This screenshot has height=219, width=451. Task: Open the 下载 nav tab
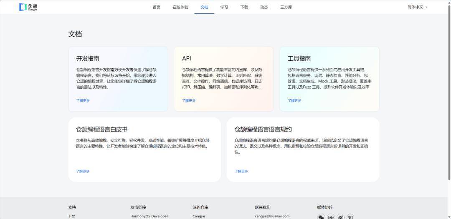click(x=244, y=7)
